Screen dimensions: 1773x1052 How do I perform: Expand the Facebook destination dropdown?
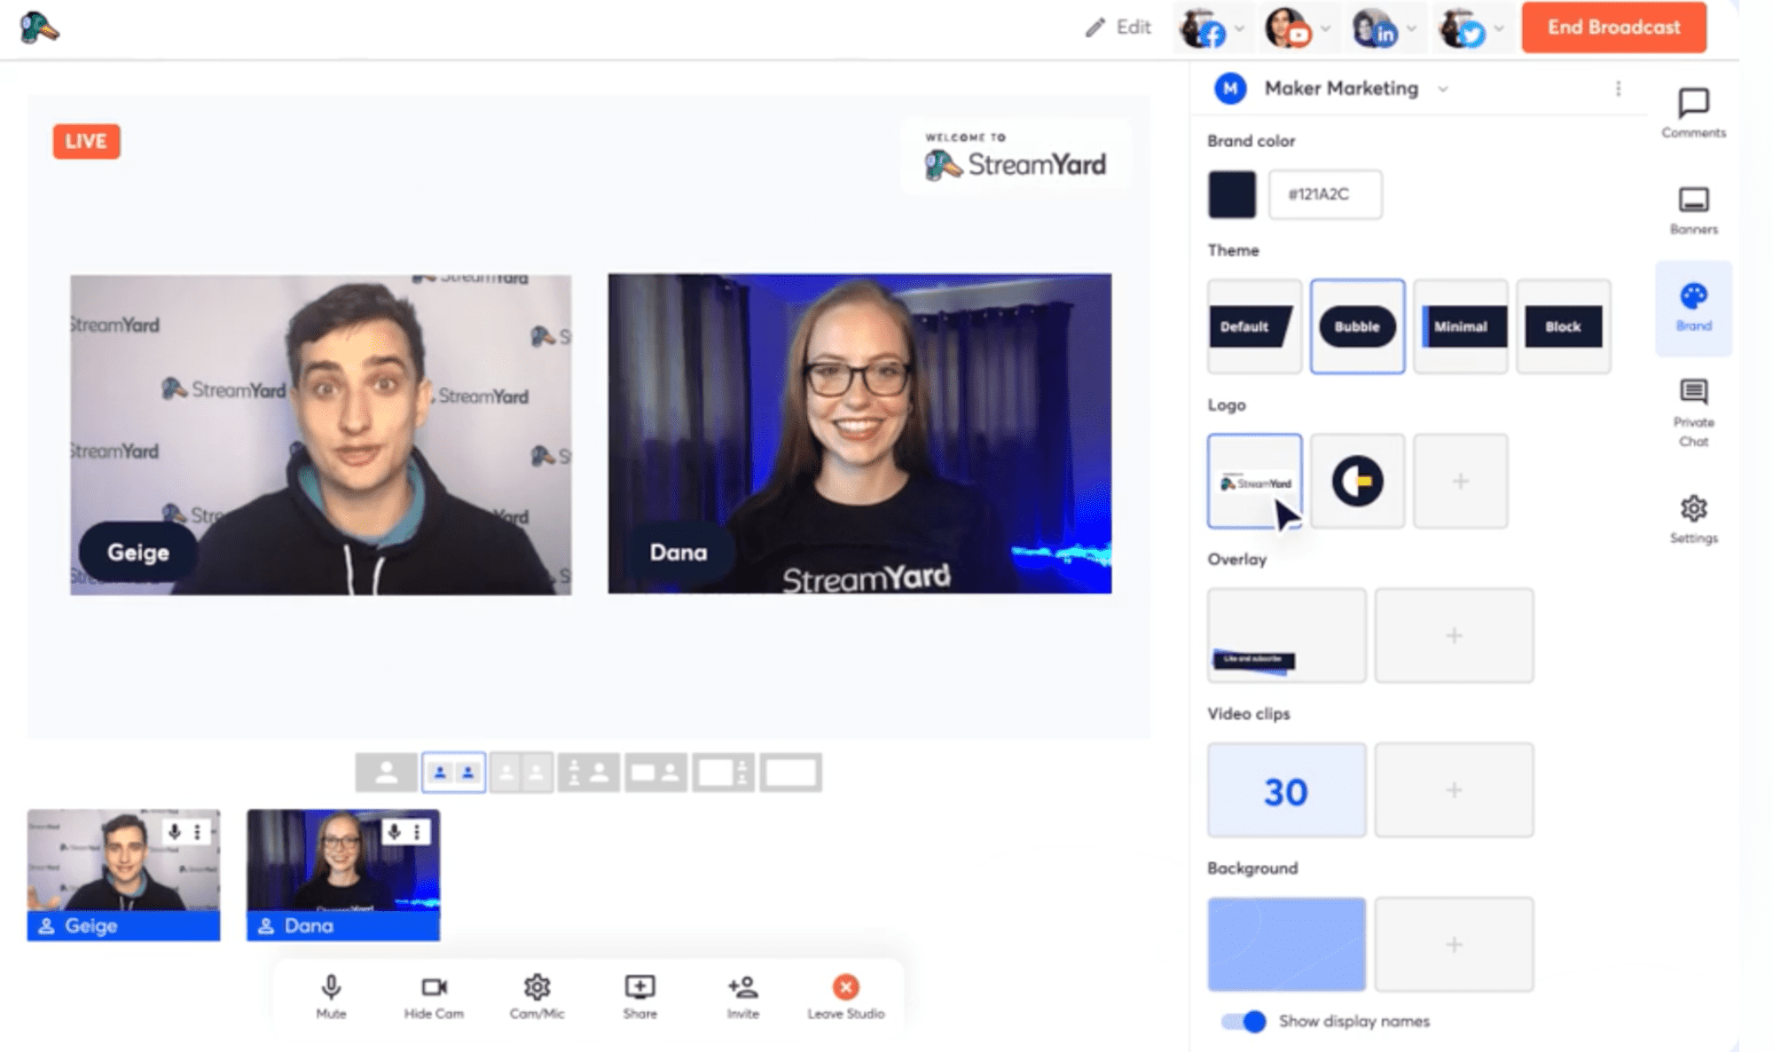[1239, 28]
